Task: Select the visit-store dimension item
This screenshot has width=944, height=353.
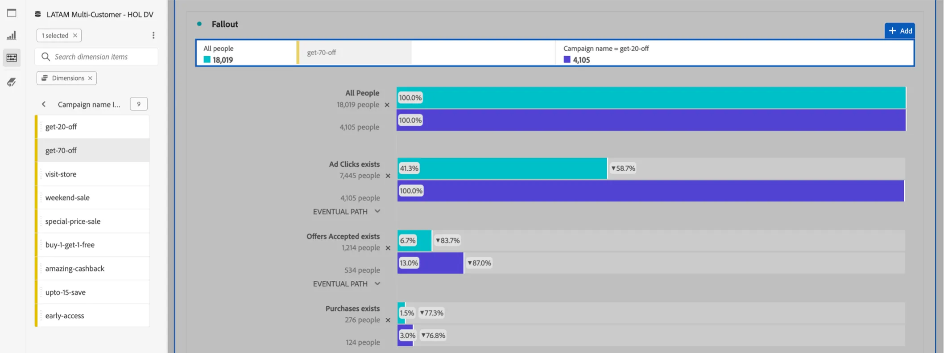Action: 92,174
